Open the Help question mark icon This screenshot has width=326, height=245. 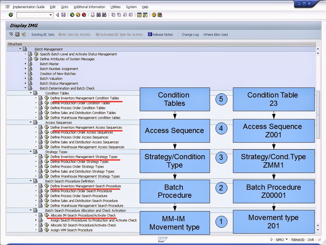154,15
